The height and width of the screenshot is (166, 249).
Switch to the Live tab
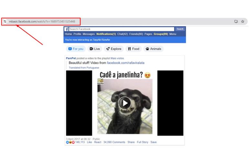95,49
